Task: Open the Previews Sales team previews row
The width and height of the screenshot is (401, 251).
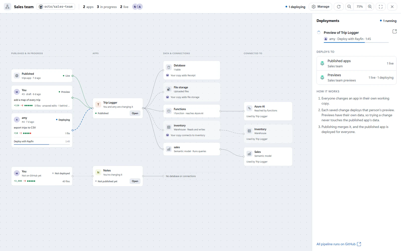Action: (x=356, y=78)
